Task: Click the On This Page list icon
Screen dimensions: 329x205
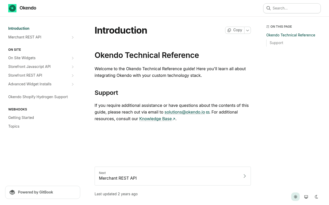Action: (268, 27)
